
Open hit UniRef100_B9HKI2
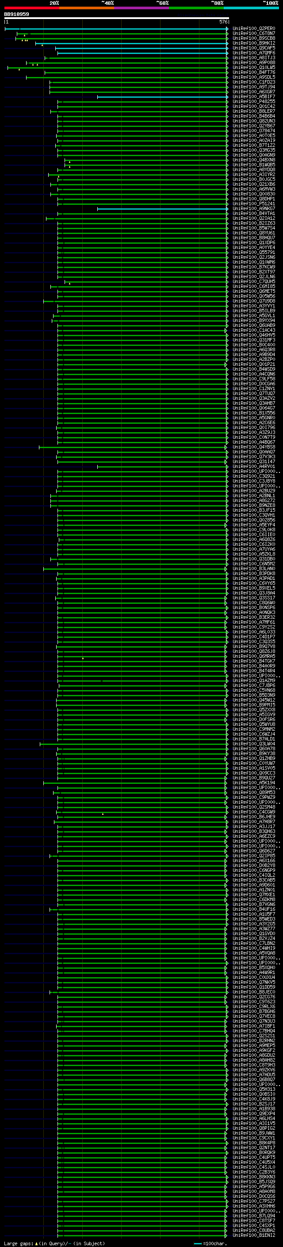click(x=254, y=43)
